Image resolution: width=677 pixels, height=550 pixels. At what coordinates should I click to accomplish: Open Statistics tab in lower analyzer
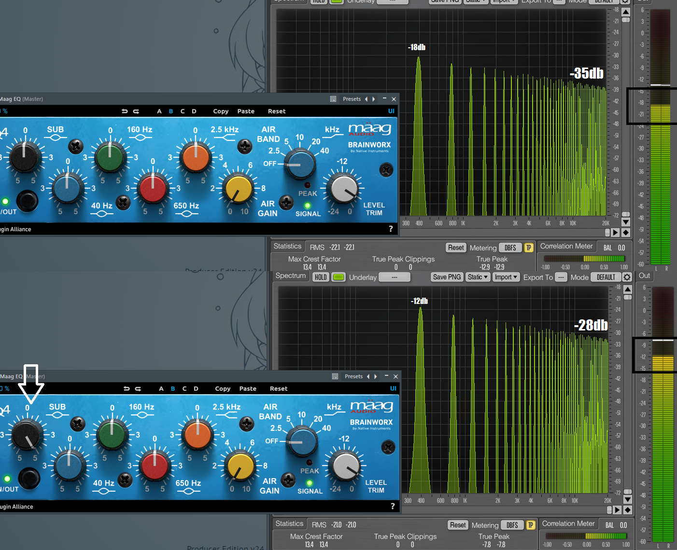(289, 523)
